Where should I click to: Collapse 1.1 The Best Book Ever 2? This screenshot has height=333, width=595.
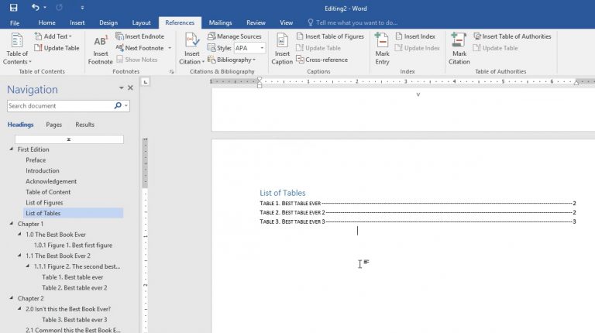point(19,256)
